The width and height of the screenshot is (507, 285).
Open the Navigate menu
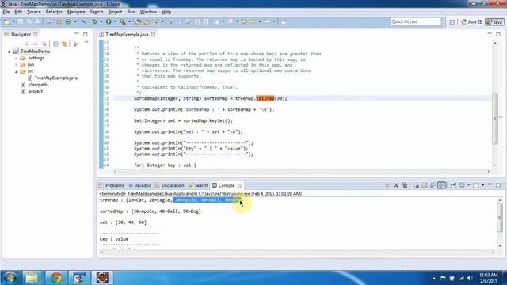tap(76, 12)
